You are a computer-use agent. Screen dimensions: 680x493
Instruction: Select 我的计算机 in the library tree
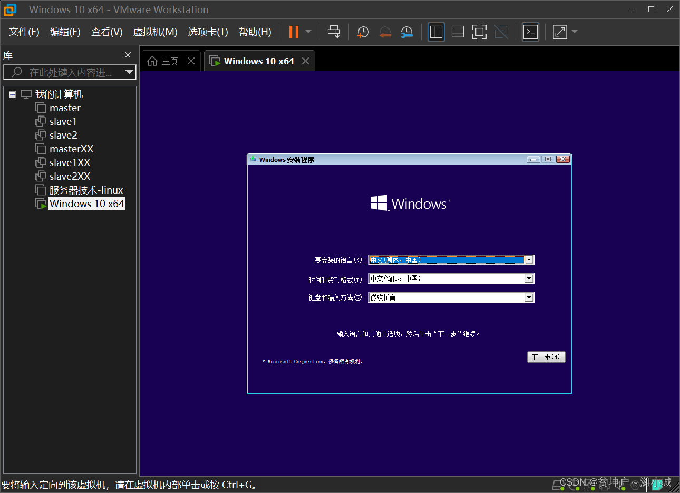point(59,94)
